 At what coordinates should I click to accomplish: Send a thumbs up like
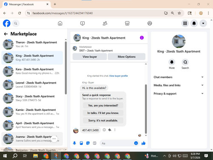click(x=144, y=143)
